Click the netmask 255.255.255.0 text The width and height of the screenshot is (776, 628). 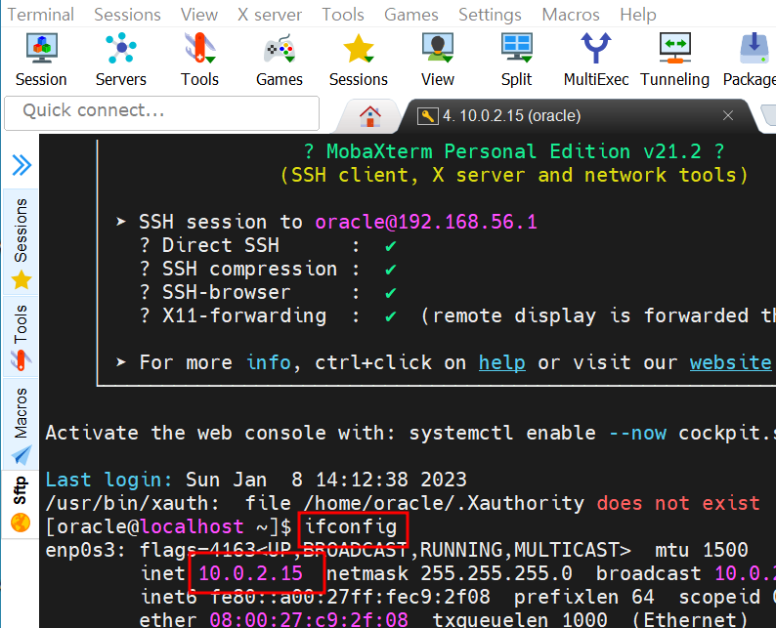click(x=450, y=573)
